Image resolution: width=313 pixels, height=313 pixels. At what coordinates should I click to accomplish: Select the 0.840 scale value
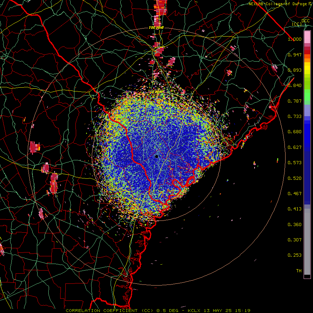tap(295, 86)
